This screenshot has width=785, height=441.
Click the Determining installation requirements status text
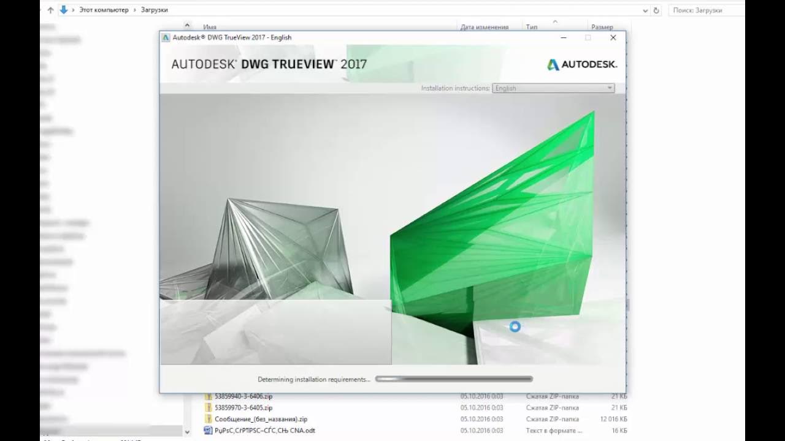314,379
